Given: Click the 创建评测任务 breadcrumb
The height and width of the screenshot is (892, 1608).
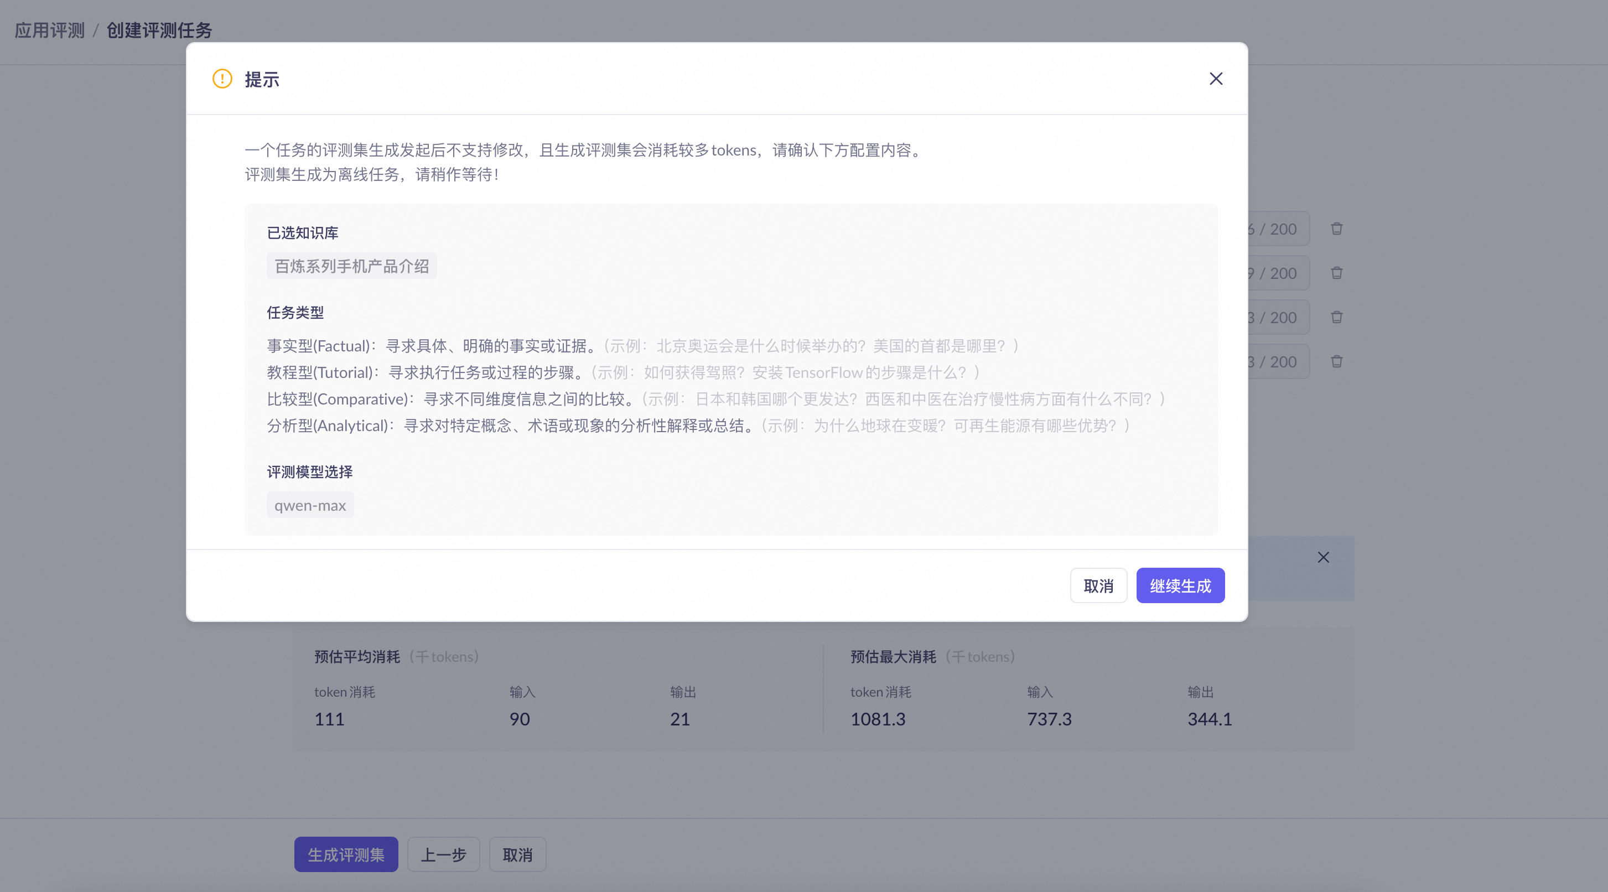Looking at the screenshot, I should (159, 30).
